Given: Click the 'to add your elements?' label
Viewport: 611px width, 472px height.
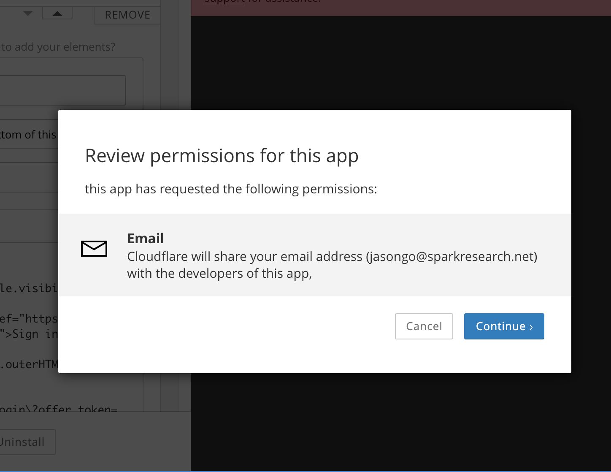Looking at the screenshot, I should (x=58, y=47).
